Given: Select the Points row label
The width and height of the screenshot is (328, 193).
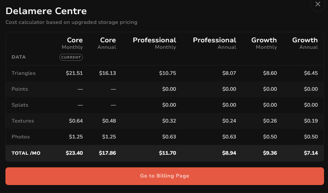Looking at the screenshot, I should 20,89.
